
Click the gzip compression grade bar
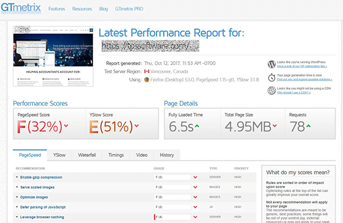coord(173,177)
